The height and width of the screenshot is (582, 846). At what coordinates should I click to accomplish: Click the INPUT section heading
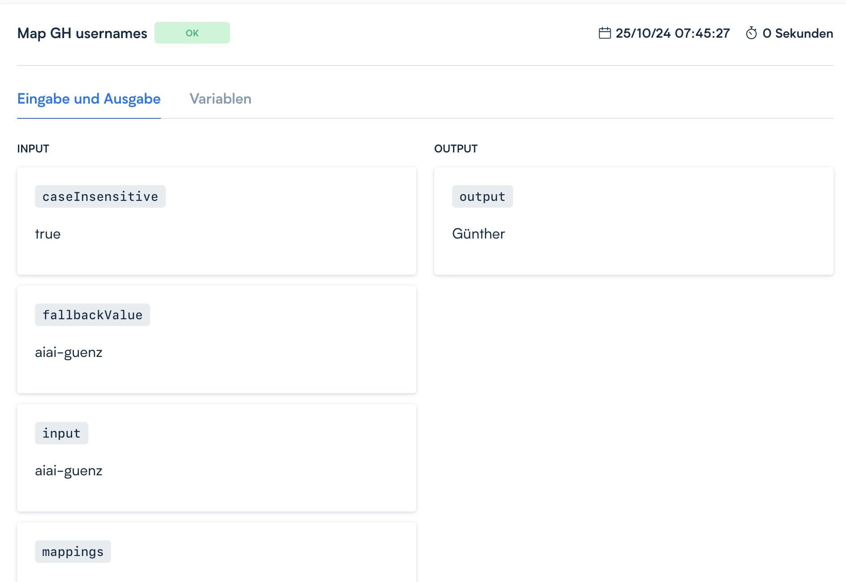click(x=33, y=149)
